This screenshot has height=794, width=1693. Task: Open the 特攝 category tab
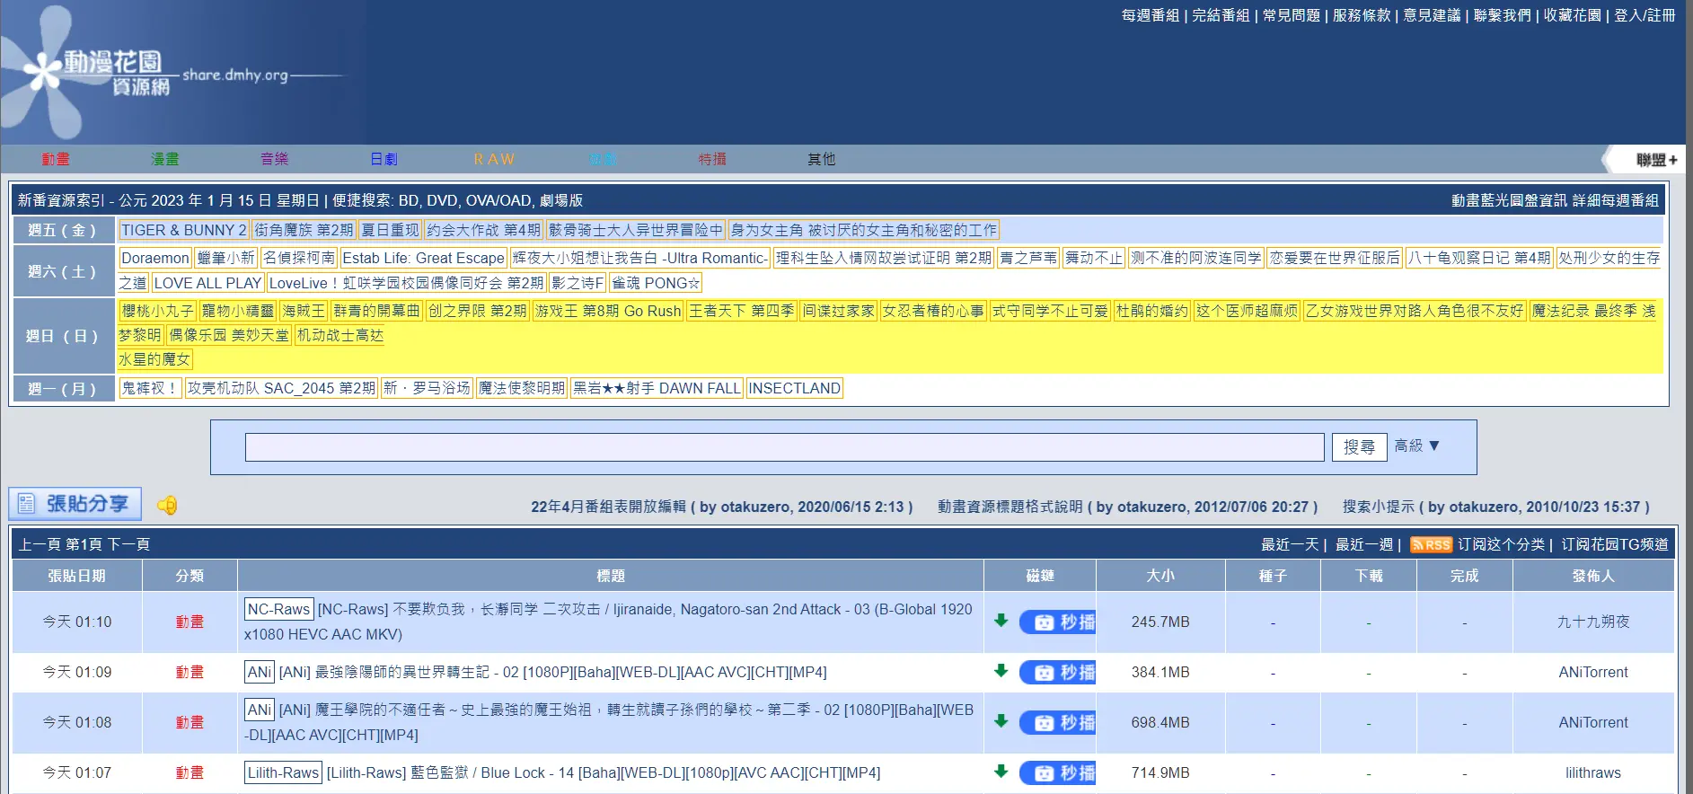[712, 159]
